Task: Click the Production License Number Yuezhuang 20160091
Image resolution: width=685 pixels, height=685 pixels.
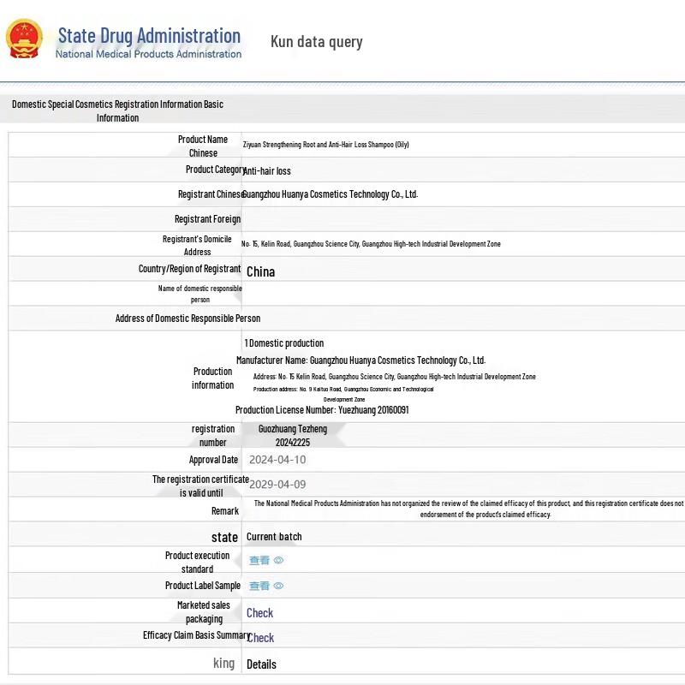Action: (x=322, y=410)
